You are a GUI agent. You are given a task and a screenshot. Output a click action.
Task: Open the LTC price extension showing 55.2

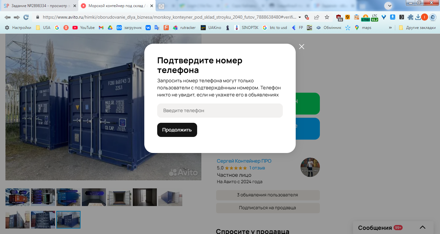[x=375, y=18]
